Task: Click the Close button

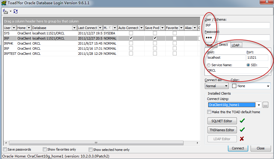Action: click(x=261, y=148)
